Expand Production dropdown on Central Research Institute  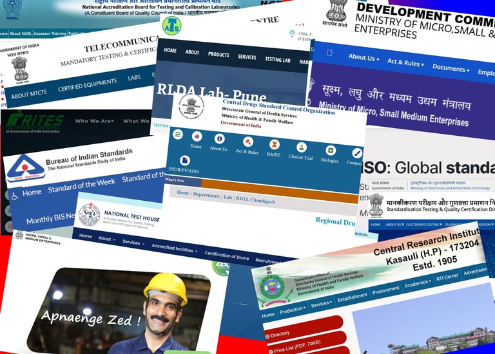(x=293, y=310)
